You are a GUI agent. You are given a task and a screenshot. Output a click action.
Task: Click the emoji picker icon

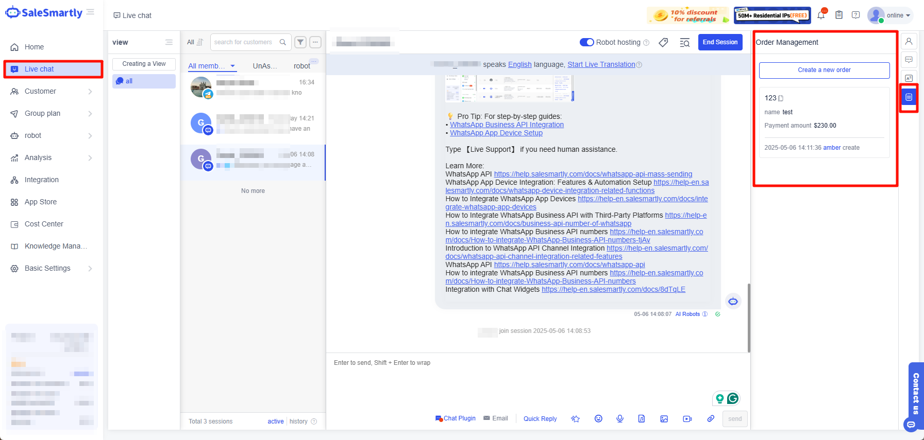pos(598,419)
